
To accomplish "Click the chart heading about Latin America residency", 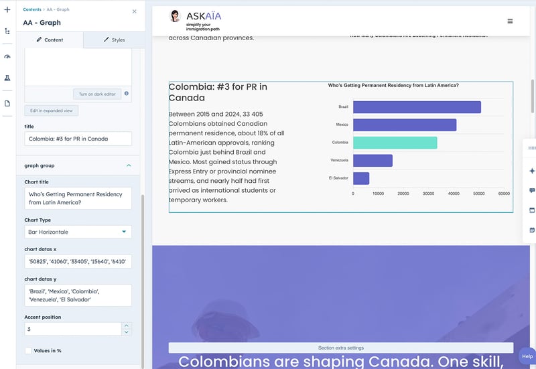I will coord(393,86).
